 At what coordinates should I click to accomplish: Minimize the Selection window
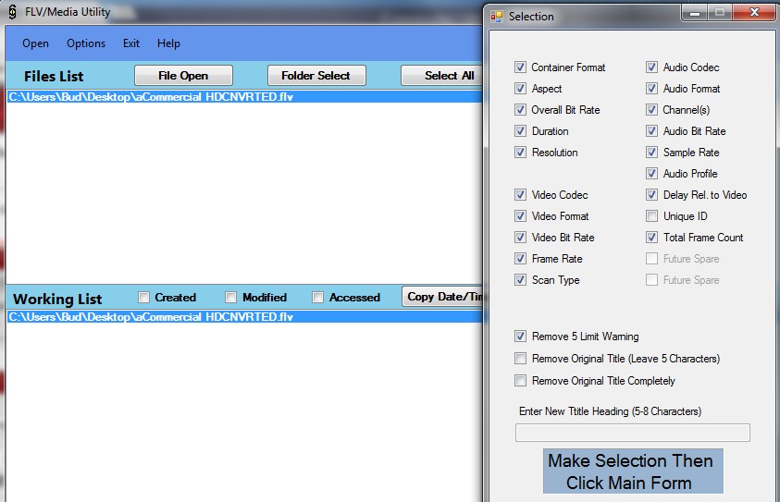click(x=695, y=12)
